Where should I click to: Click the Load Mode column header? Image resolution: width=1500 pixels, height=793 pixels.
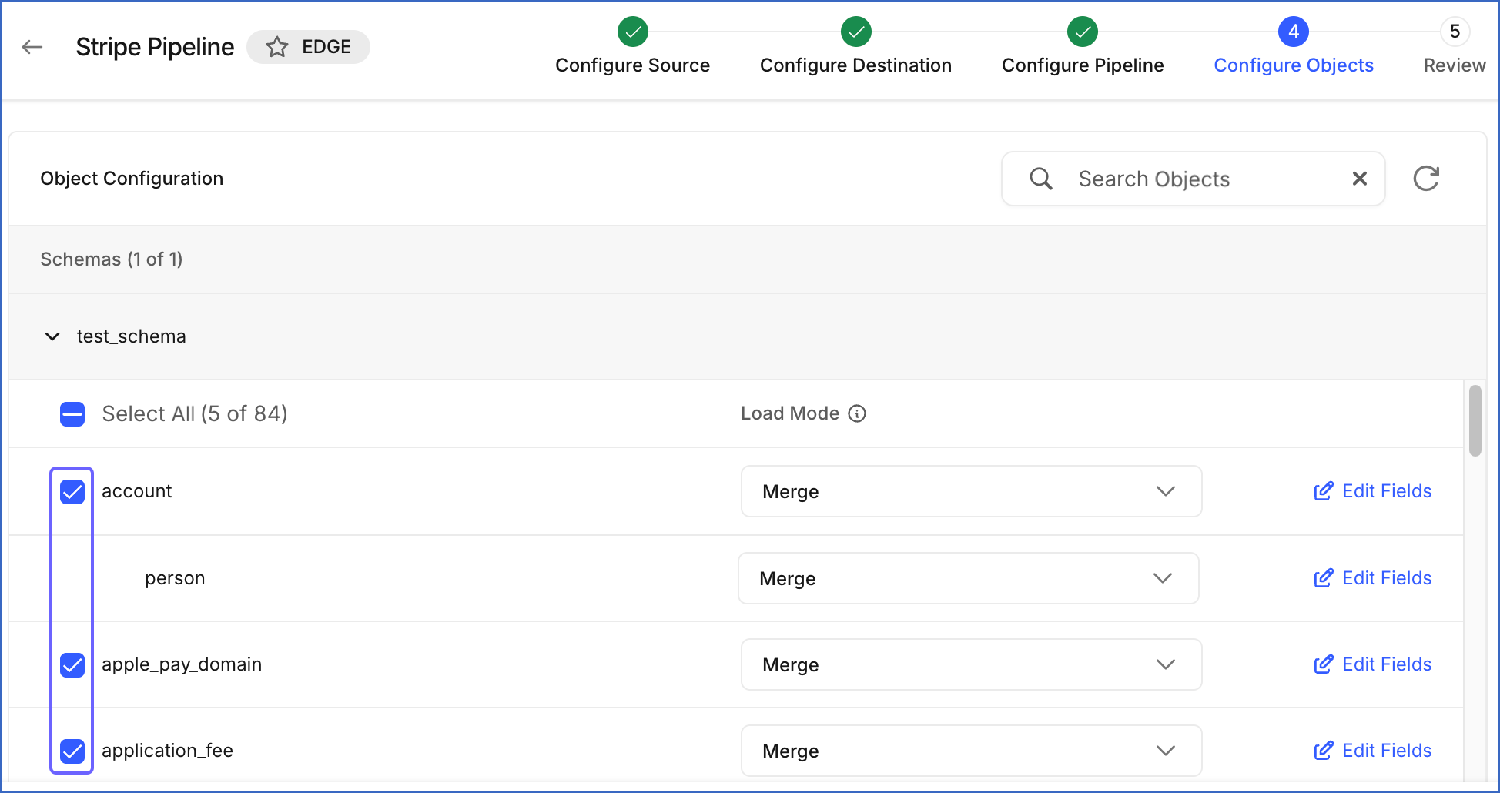click(x=790, y=413)
